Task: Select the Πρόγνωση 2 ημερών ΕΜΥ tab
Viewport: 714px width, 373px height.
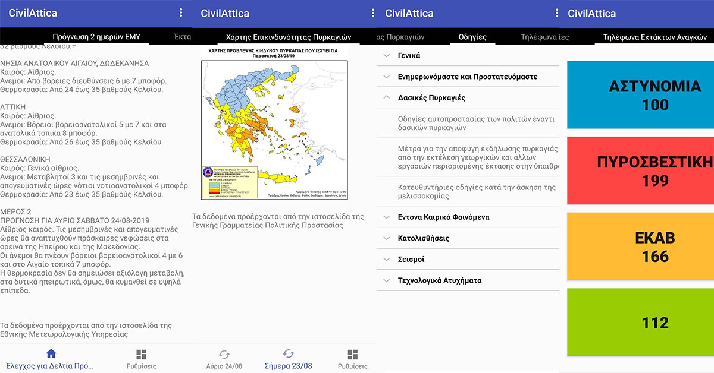Action: click(96, 36)
